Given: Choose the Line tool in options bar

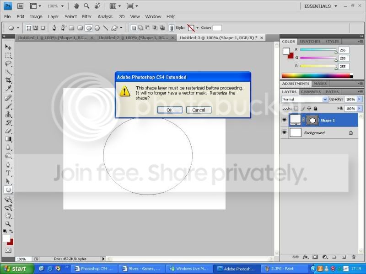Looking at the screenshot, I should click(x=106, y=28).
